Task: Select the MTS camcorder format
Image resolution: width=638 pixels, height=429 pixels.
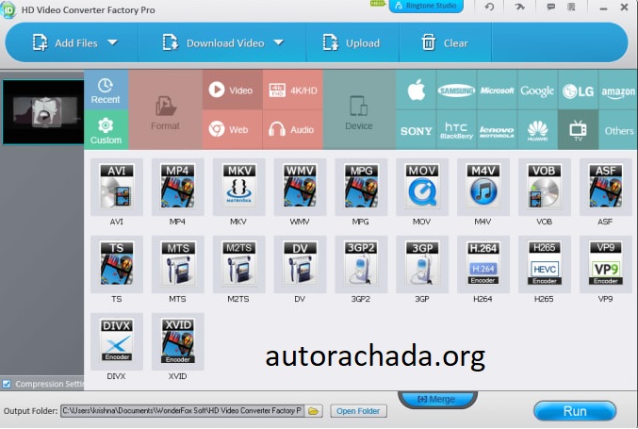Action: coord(178,264)
